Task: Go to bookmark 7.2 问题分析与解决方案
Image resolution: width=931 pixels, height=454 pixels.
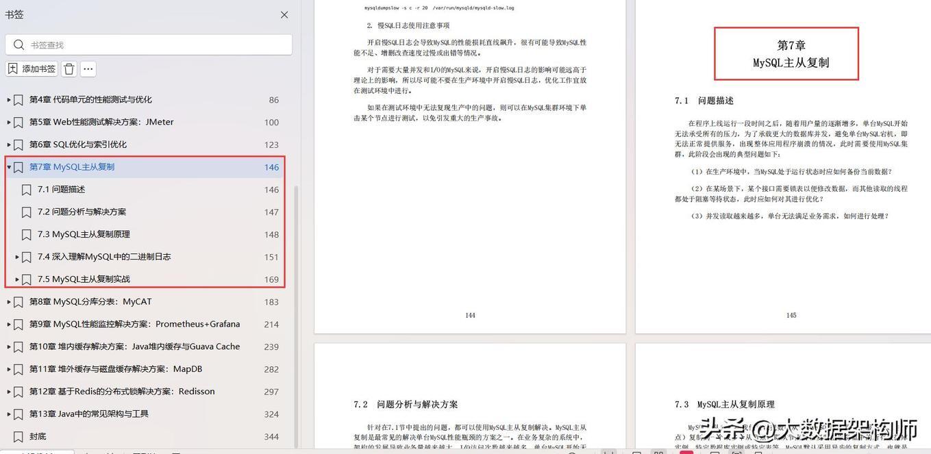Action: [x=82, y=212]
